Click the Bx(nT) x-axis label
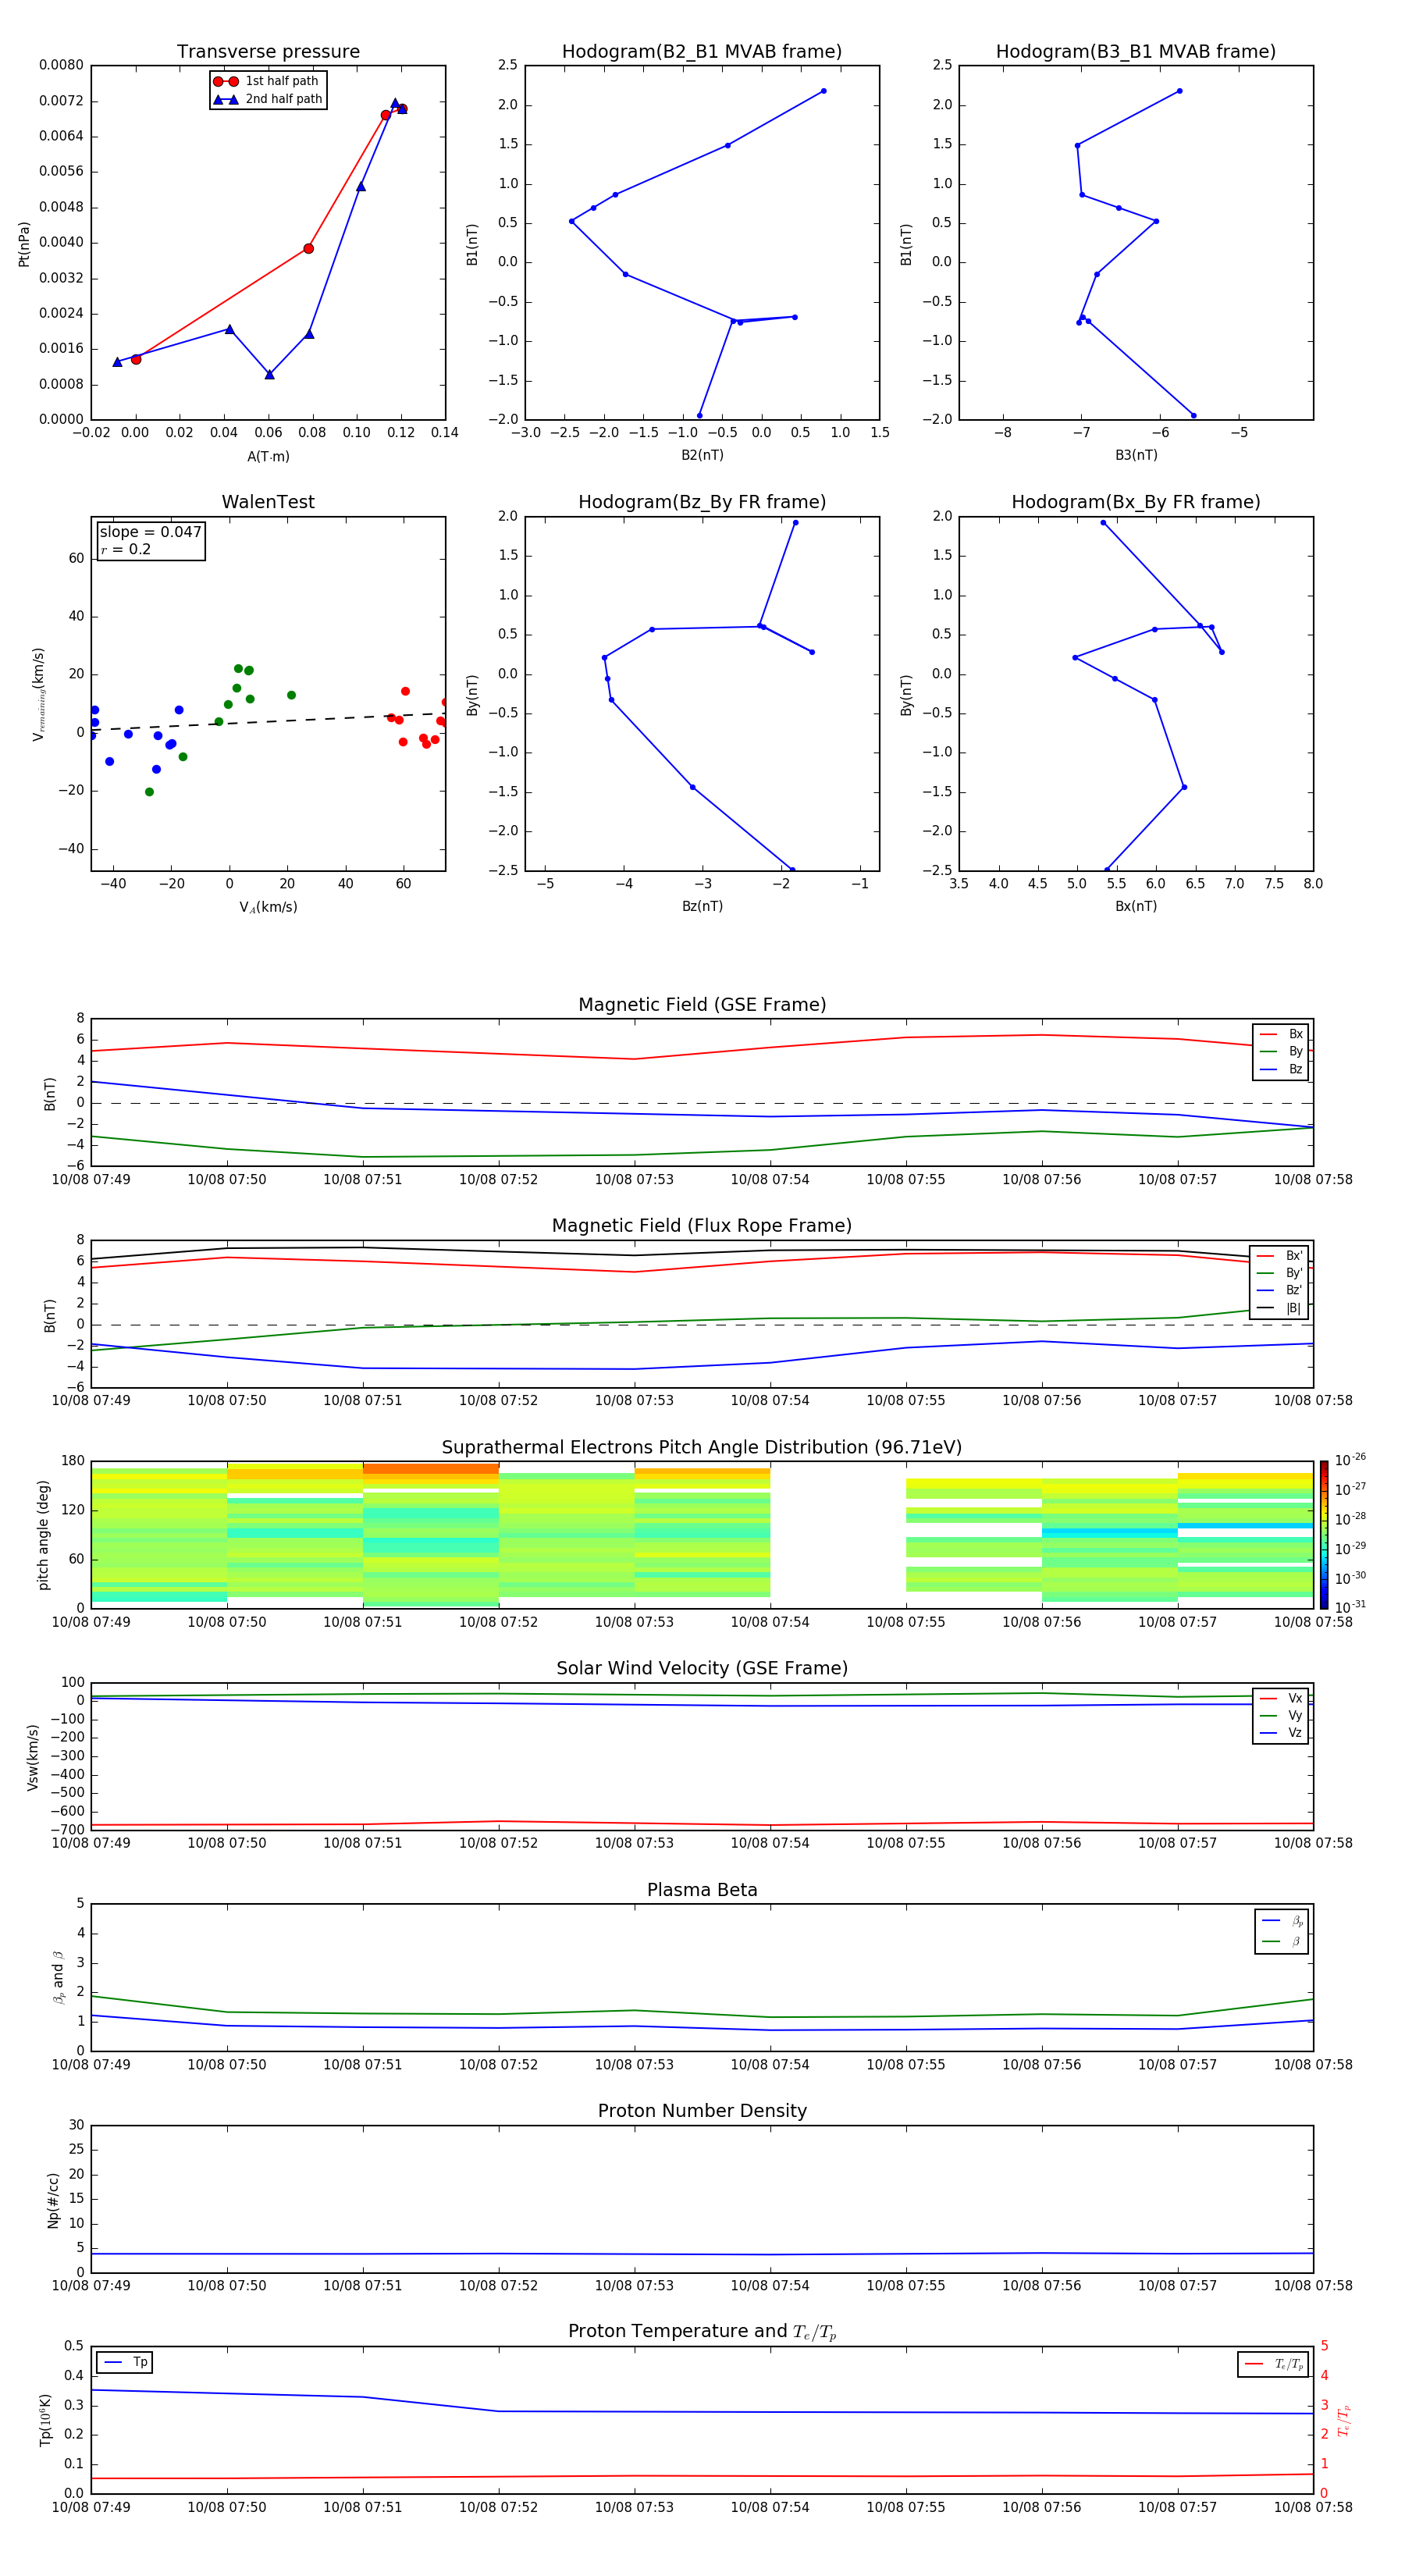This screenshot has width=1405, height=2576. pos(1136,906)
